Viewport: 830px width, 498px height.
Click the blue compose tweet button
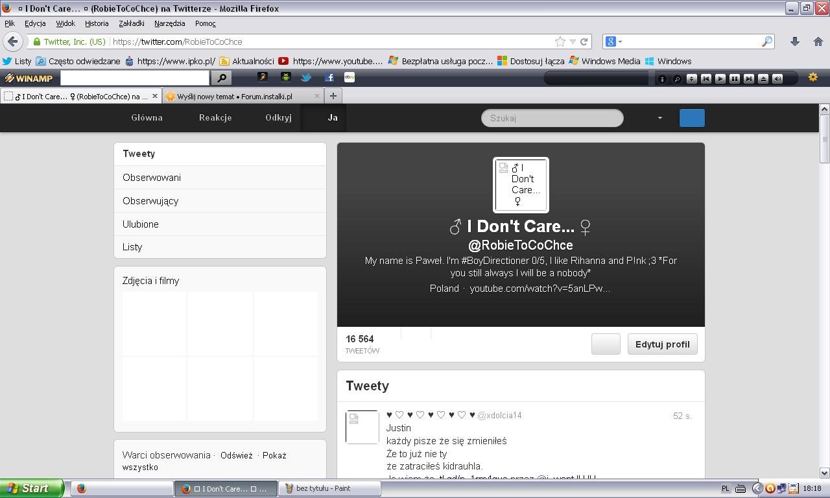[692, 118]
